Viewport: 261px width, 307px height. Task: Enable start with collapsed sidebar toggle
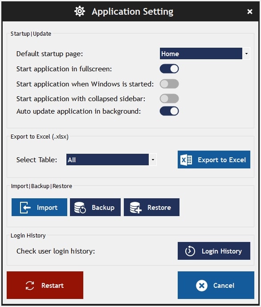[169, 98]
